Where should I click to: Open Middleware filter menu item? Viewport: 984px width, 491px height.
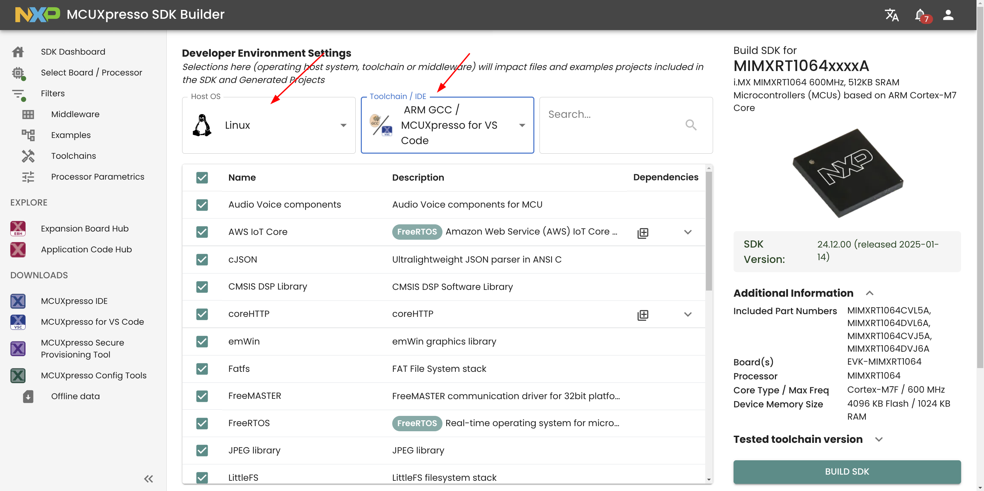pos(75,114)
